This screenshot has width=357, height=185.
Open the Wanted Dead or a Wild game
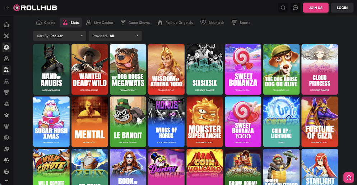[x=90, y=69]
